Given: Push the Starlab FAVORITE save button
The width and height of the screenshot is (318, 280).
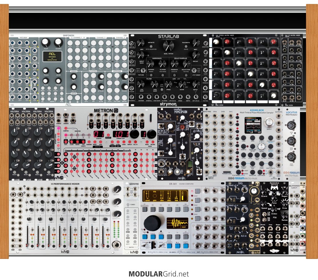Looking at the screenshot, I should click(x=186, y=46).
